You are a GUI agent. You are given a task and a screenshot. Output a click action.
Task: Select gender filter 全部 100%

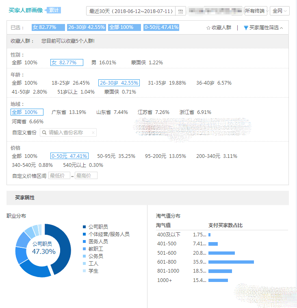[x=24, y=63]
